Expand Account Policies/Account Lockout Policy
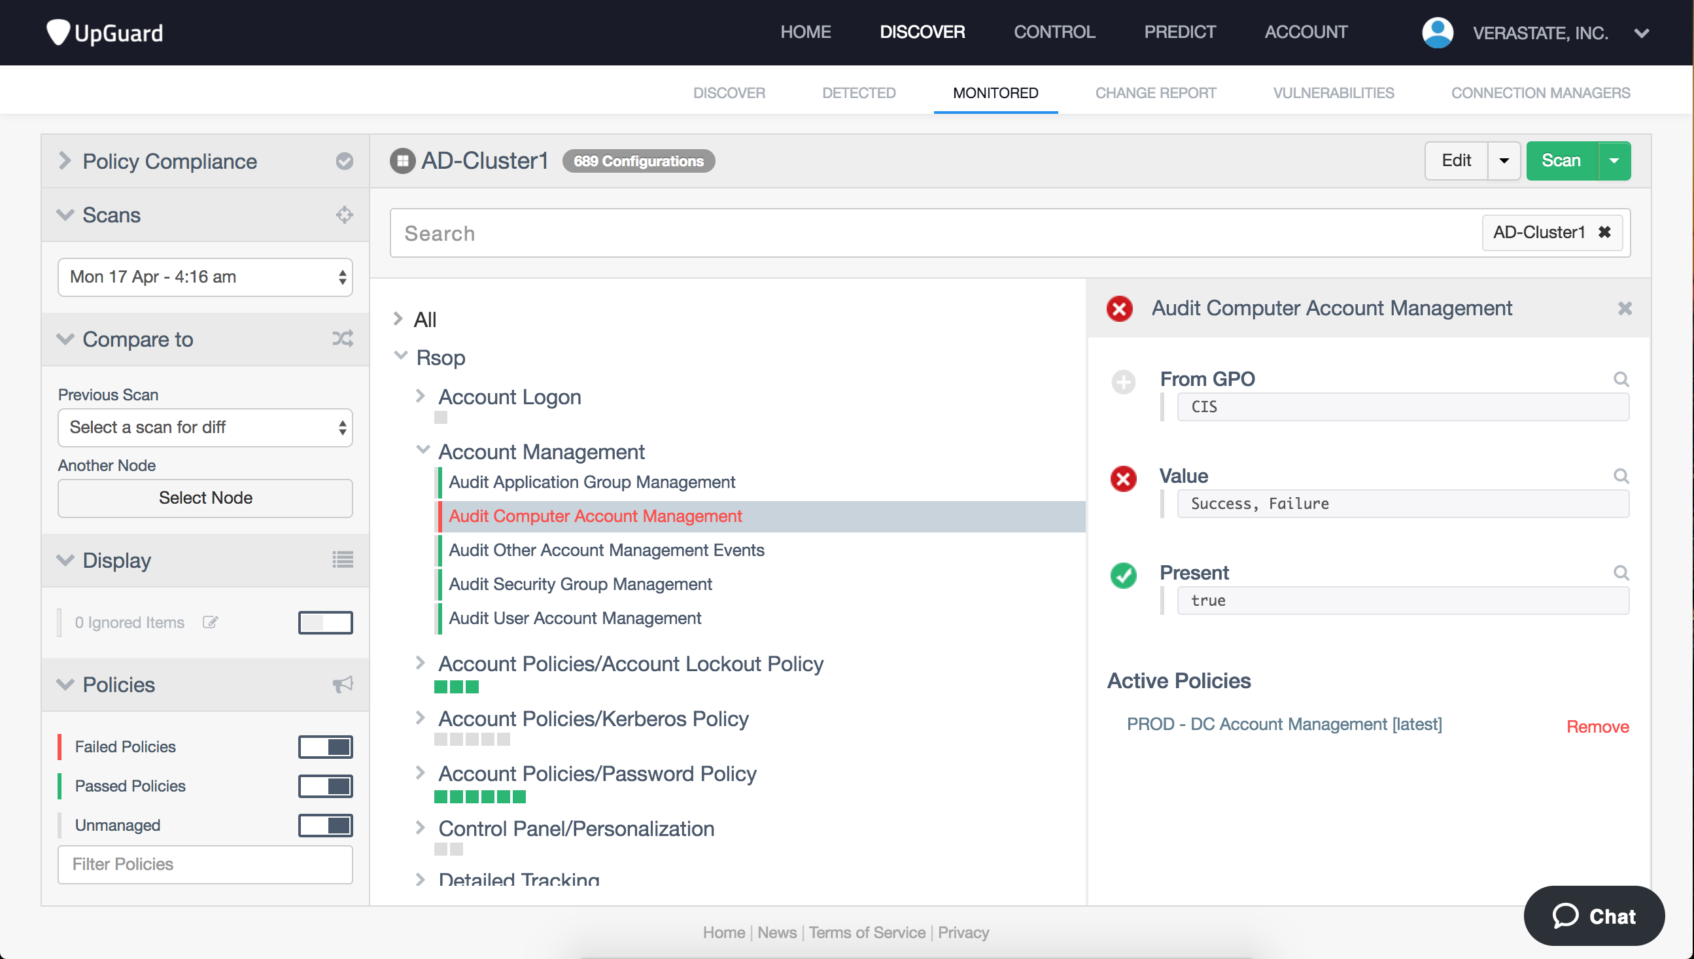Viewport: 1694px width, 959px height. (420, 663)
